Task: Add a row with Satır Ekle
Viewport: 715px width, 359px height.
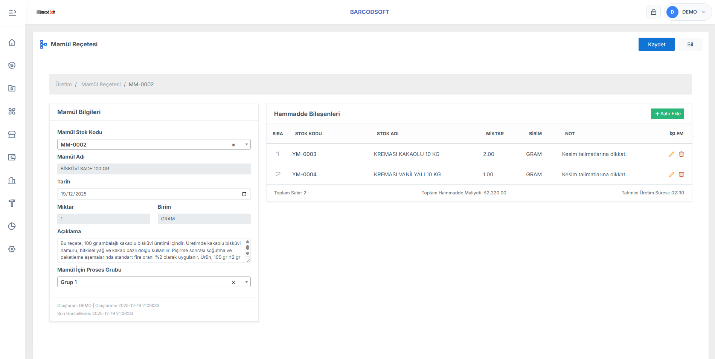Action: [667, 114]
